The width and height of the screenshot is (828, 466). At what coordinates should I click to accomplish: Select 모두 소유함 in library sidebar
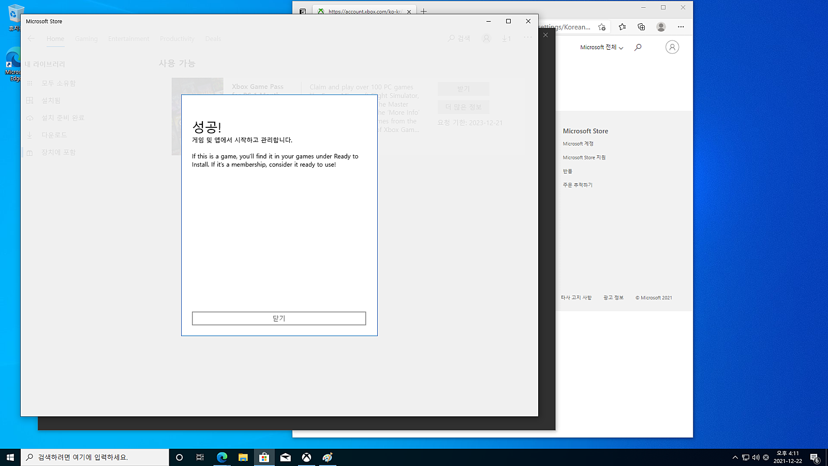(58, 83)
